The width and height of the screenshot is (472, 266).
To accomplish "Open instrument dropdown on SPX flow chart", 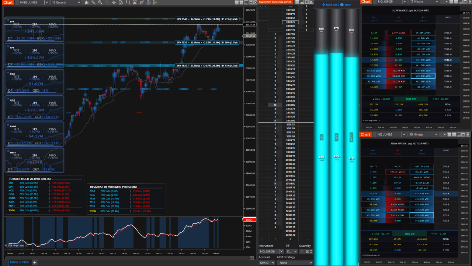I will coord(405,2).
